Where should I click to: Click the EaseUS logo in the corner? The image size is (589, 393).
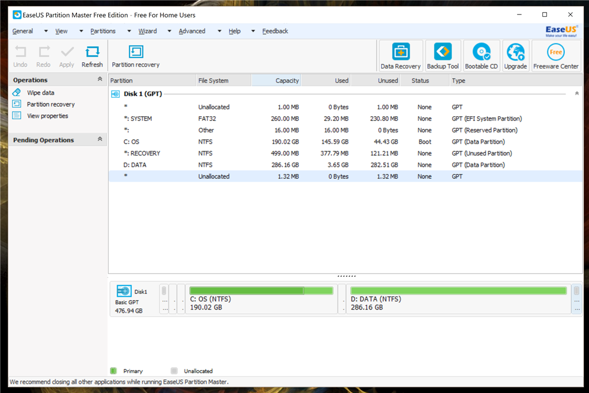561,31
